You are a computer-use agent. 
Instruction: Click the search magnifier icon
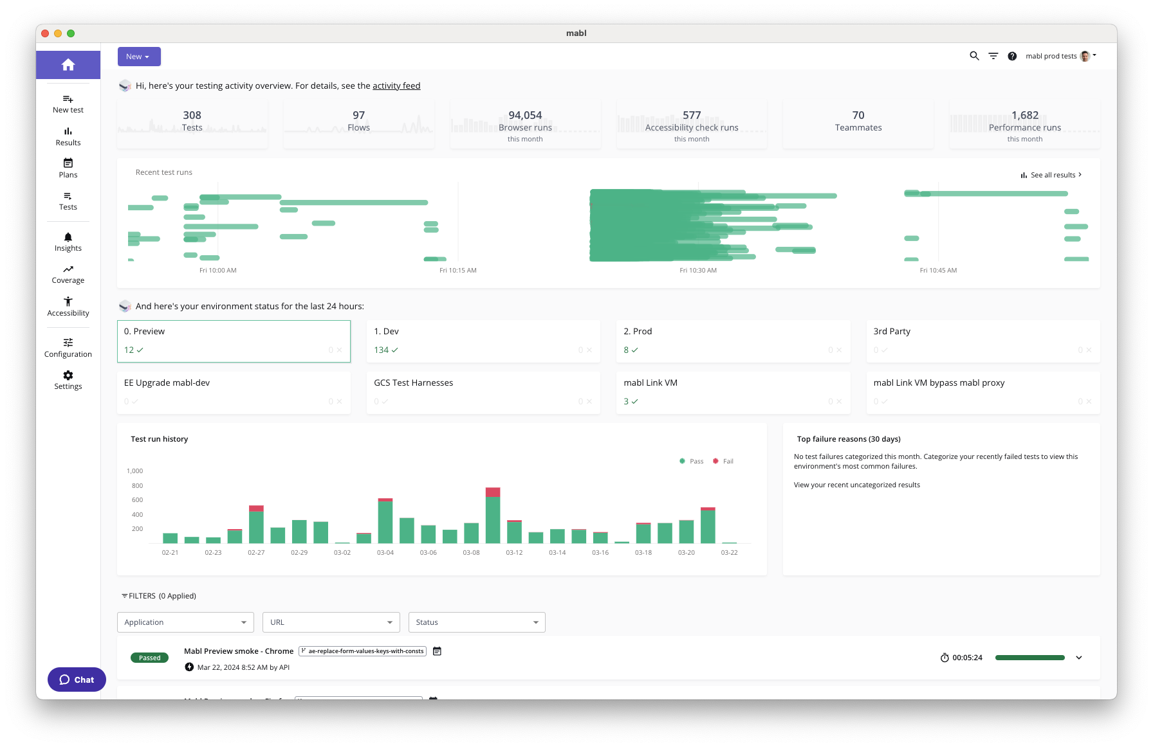(974, 56)
